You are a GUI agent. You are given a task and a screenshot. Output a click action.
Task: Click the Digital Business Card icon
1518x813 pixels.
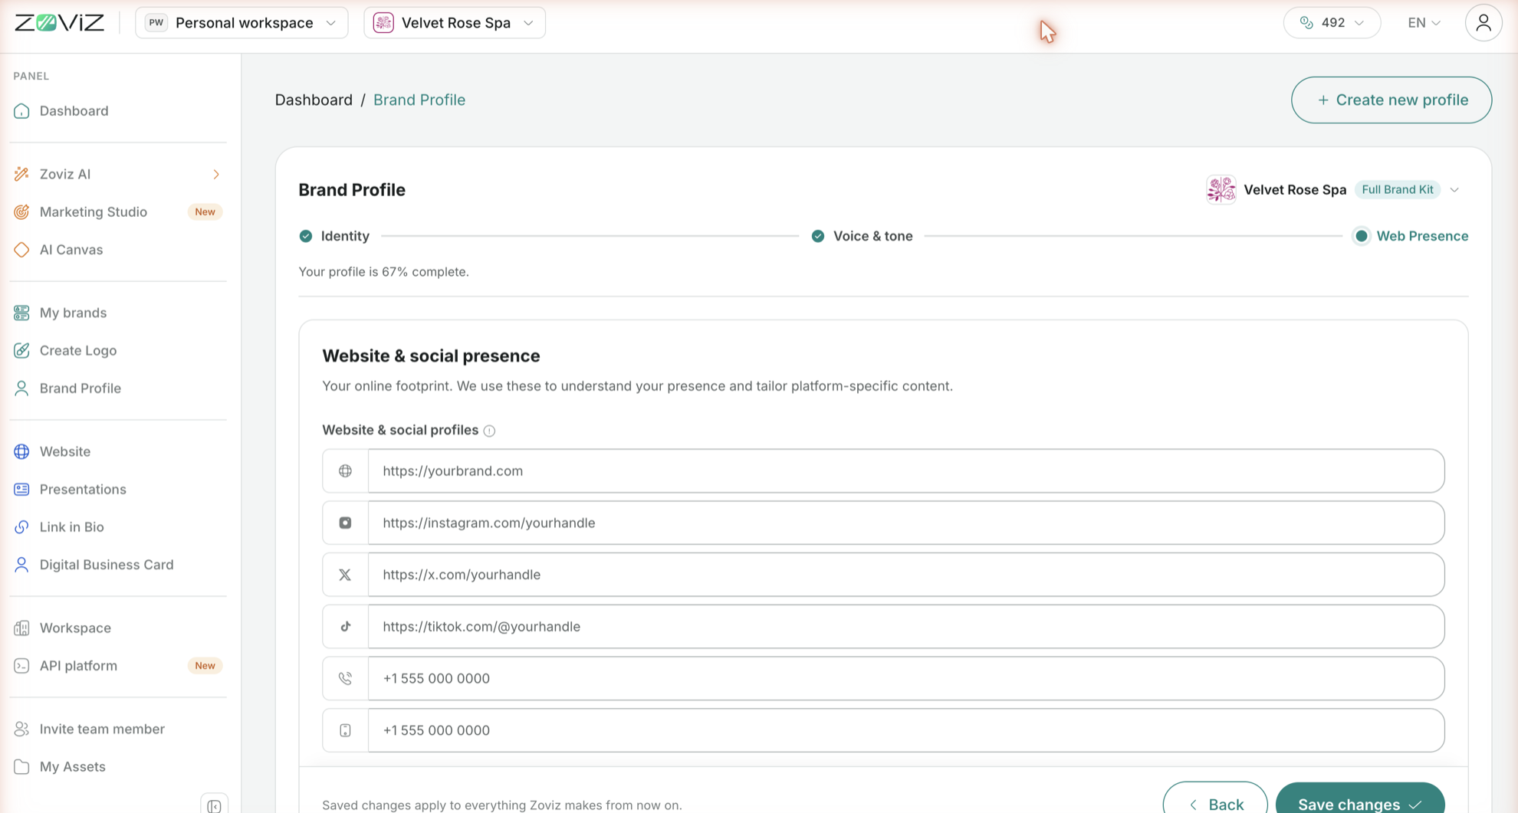tap(21, 565)
